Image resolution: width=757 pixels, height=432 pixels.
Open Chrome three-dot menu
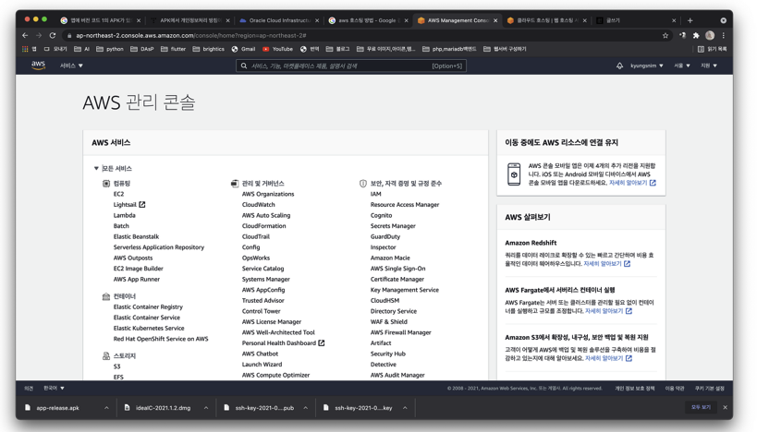pos(723,35)
